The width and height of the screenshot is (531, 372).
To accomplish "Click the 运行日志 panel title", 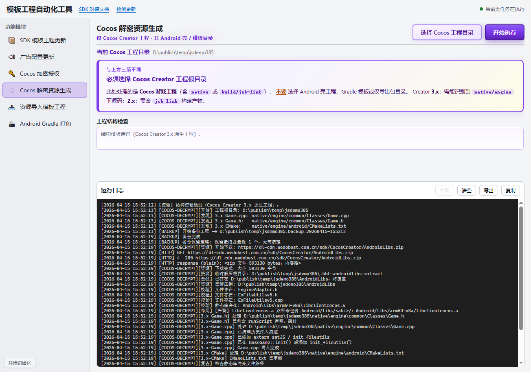I will tap(112, 190).
